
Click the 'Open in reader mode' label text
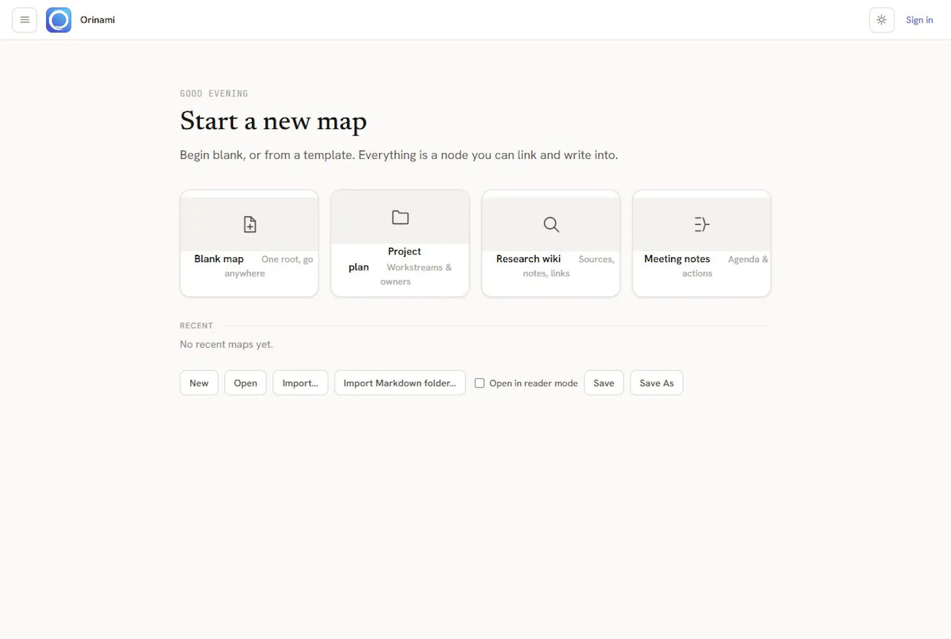[x=533, y=383]
